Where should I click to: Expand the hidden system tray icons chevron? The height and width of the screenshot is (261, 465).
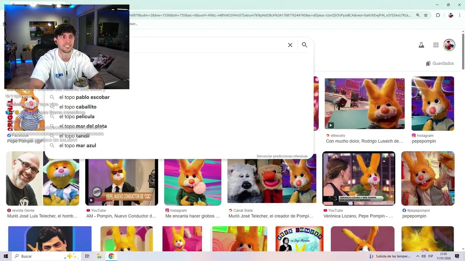[x=417, y=256]
